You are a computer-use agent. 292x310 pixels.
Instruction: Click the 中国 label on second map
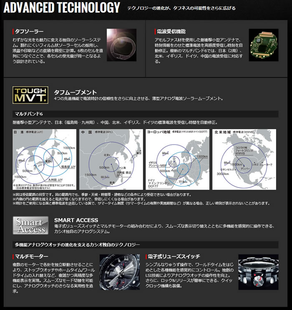tap(86, 132)
